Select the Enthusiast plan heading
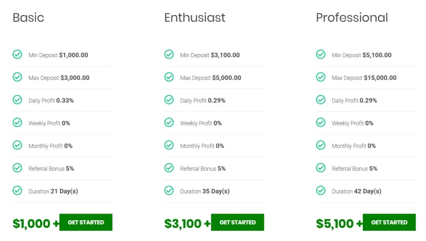This screenshot has width=426, height=241. click(195, 17)
